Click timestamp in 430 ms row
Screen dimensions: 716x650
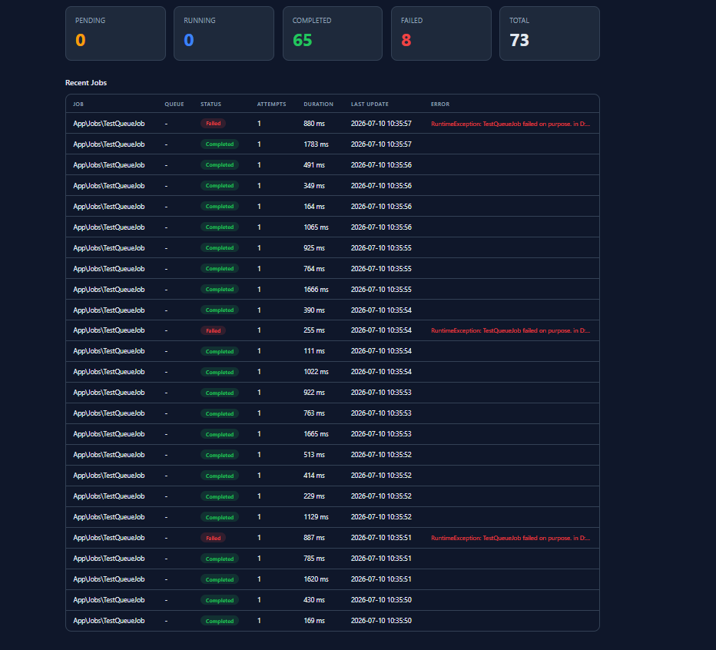click(381, 600)
